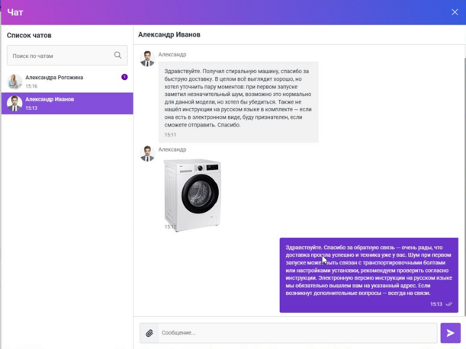Click the purple outgoing reply message

click(x=368, y=271)
